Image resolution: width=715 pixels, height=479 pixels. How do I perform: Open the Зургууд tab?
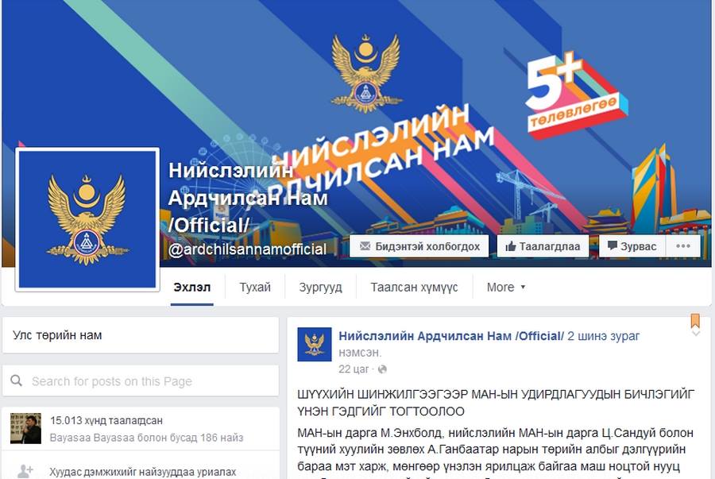click(x=321, y=287)
